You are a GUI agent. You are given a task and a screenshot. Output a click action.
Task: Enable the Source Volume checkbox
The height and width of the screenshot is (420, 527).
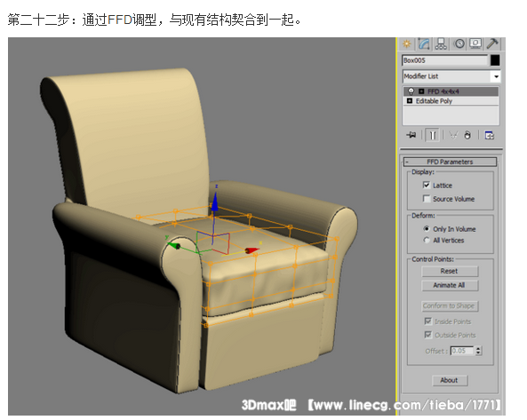click(427, 199)
